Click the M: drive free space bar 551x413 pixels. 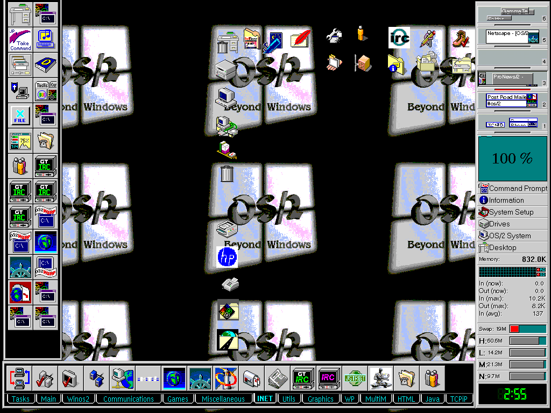(x=528, y=365)
